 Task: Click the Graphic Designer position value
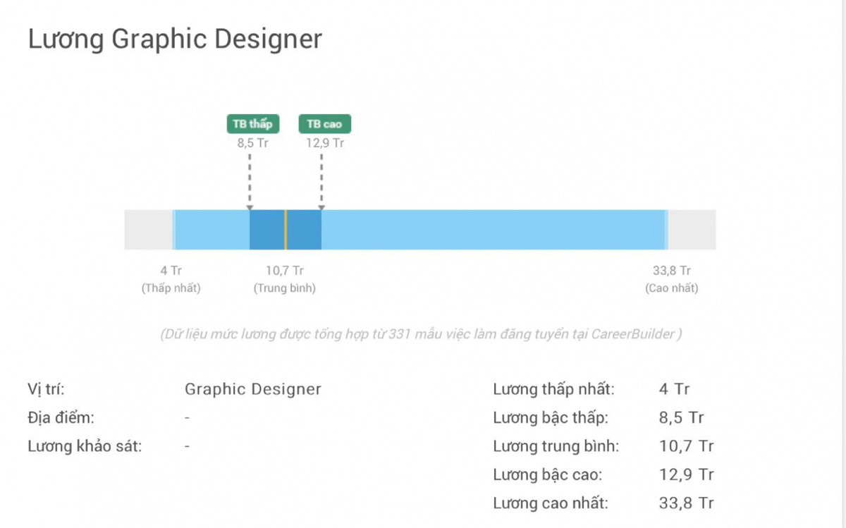click(252, 389)
